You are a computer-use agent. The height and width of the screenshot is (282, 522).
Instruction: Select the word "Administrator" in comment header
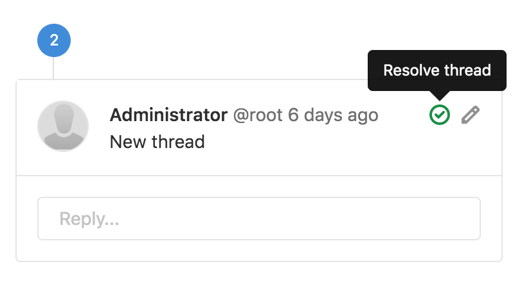tap(168, 115)
